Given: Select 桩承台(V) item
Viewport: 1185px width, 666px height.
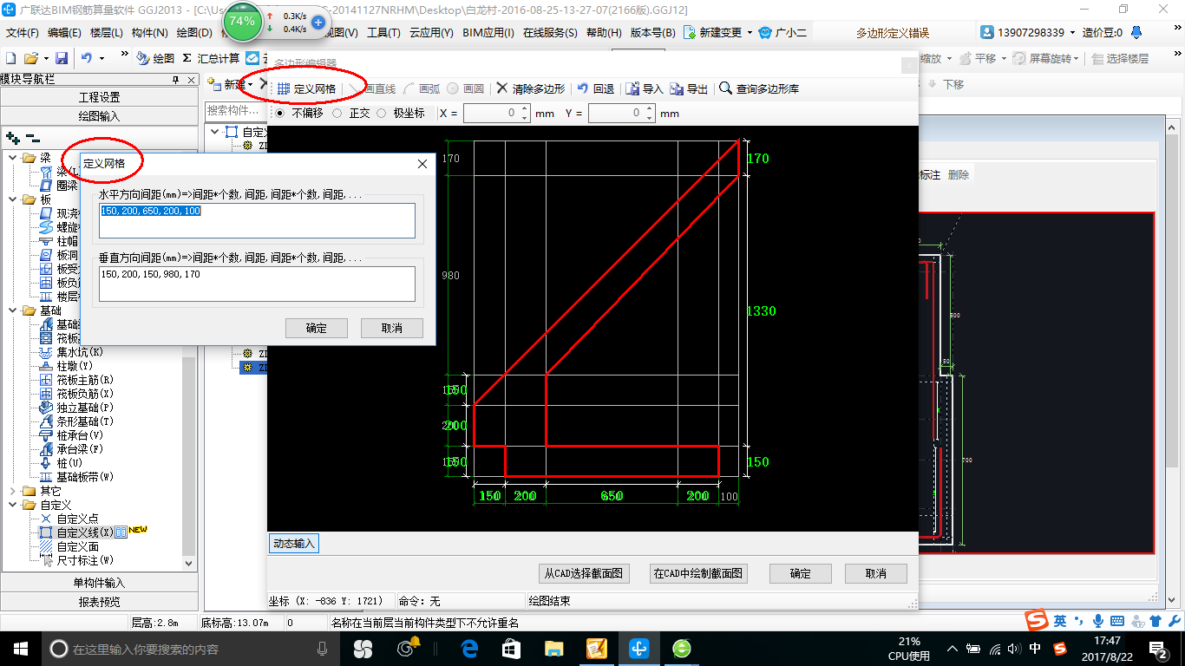Looking at the screenshot, I should click(71, 435).
